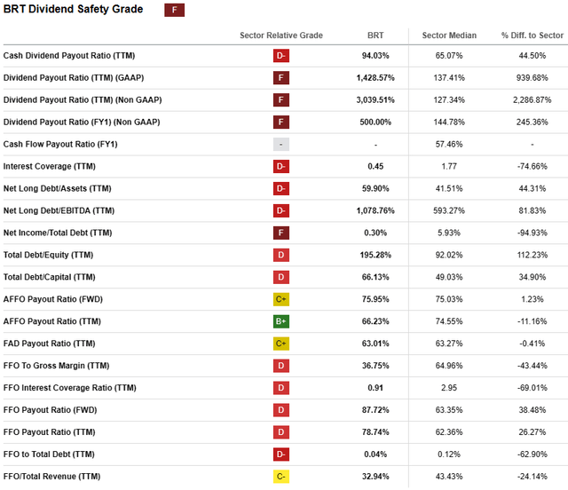
Task: Open the Net Long Debt/EBITDA (TTM) metric
Action: click(x=59, y=210)
